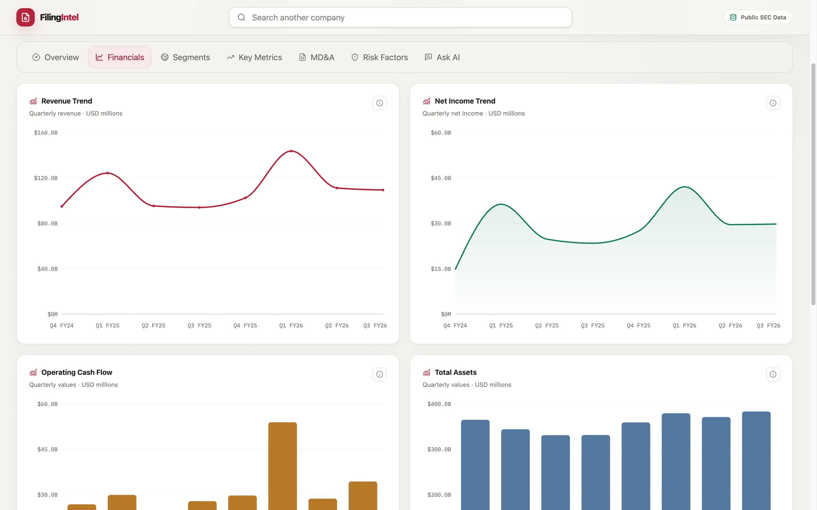Click the search magnifier icon
This screenshot has height=510, width=817.
(x=241, y=17)
